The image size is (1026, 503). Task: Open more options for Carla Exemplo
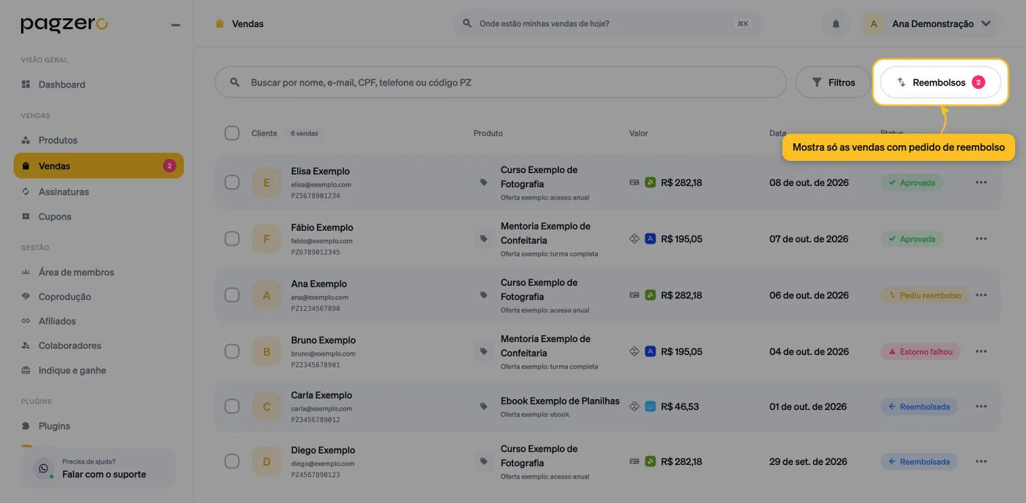[x=981, y=407]
